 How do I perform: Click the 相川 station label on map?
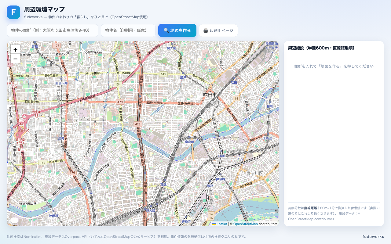269,106
